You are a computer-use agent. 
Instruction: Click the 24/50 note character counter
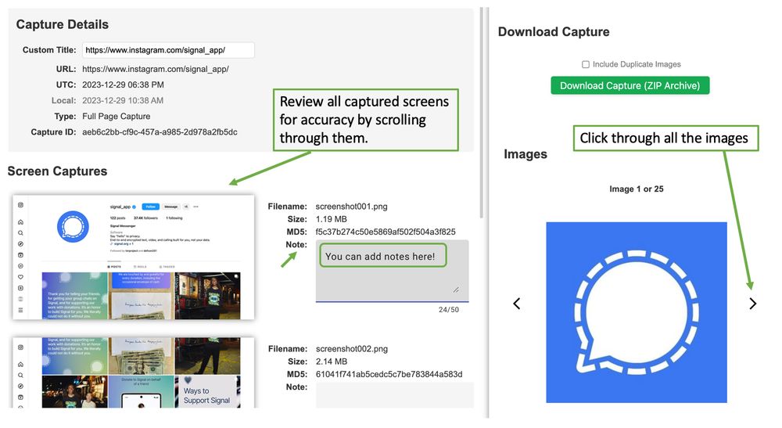(x=449, y=310)
